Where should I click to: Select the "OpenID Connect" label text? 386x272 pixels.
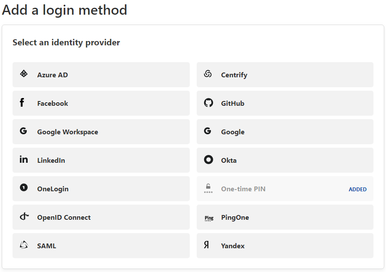click(x=64, y=218)
